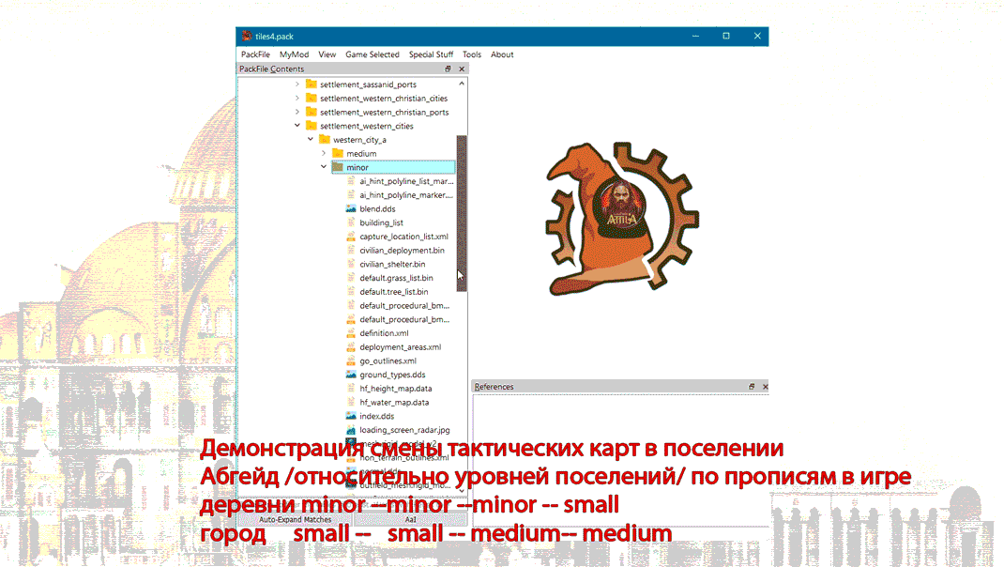This screenshot has height=567, width=1004.
Task: Click the minor folder icon
Action: point(338,167)
